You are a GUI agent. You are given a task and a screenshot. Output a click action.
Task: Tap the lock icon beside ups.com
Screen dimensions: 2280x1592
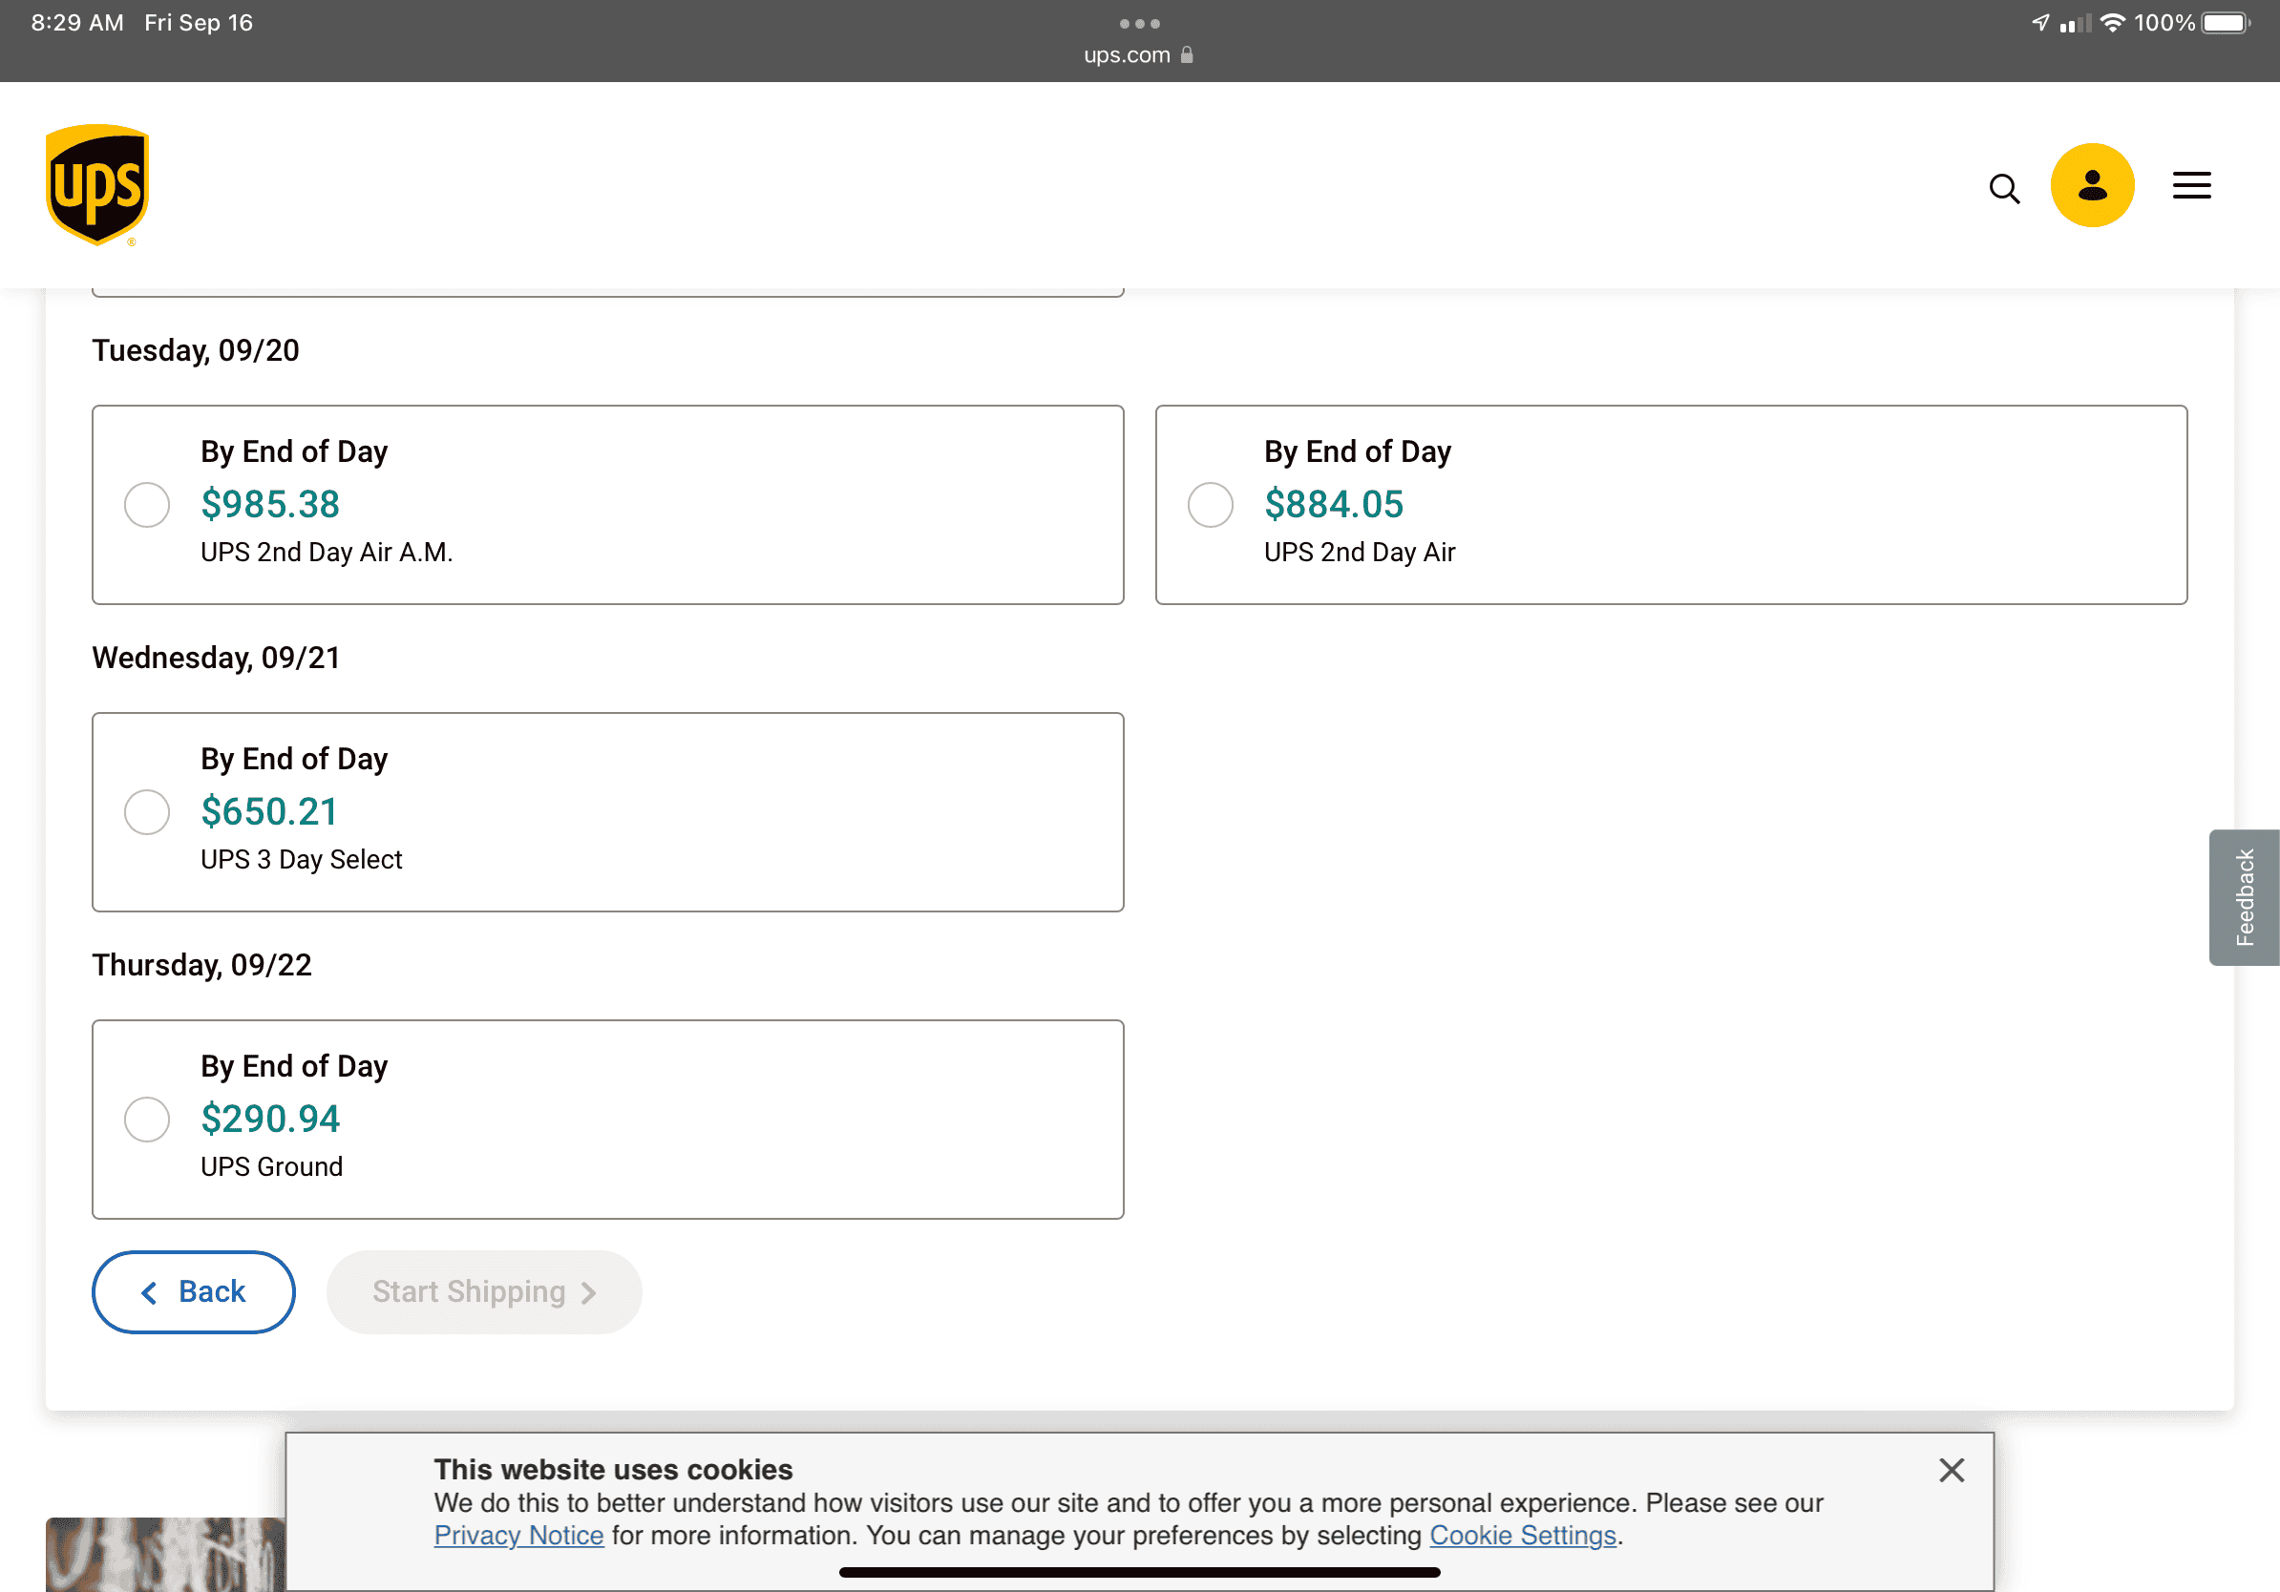point(1187,55)
